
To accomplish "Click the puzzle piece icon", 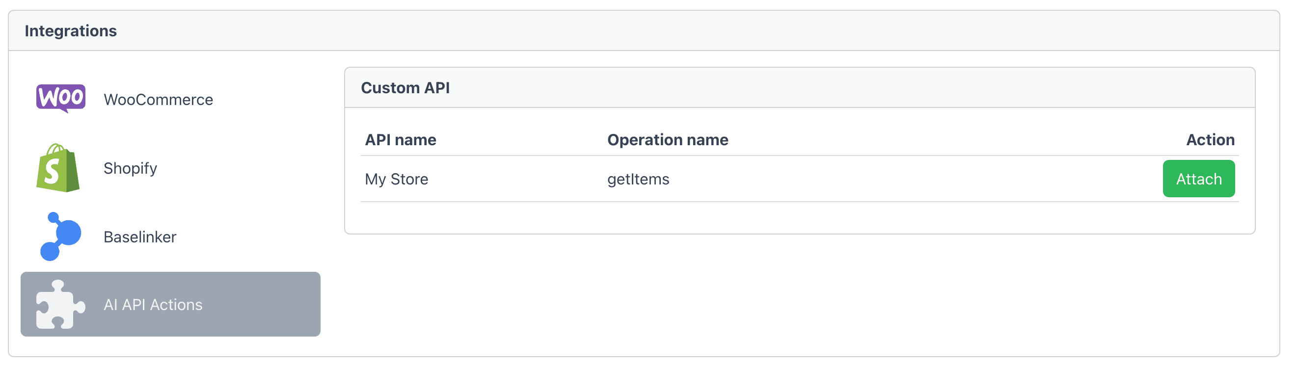I will coord(60,305).
